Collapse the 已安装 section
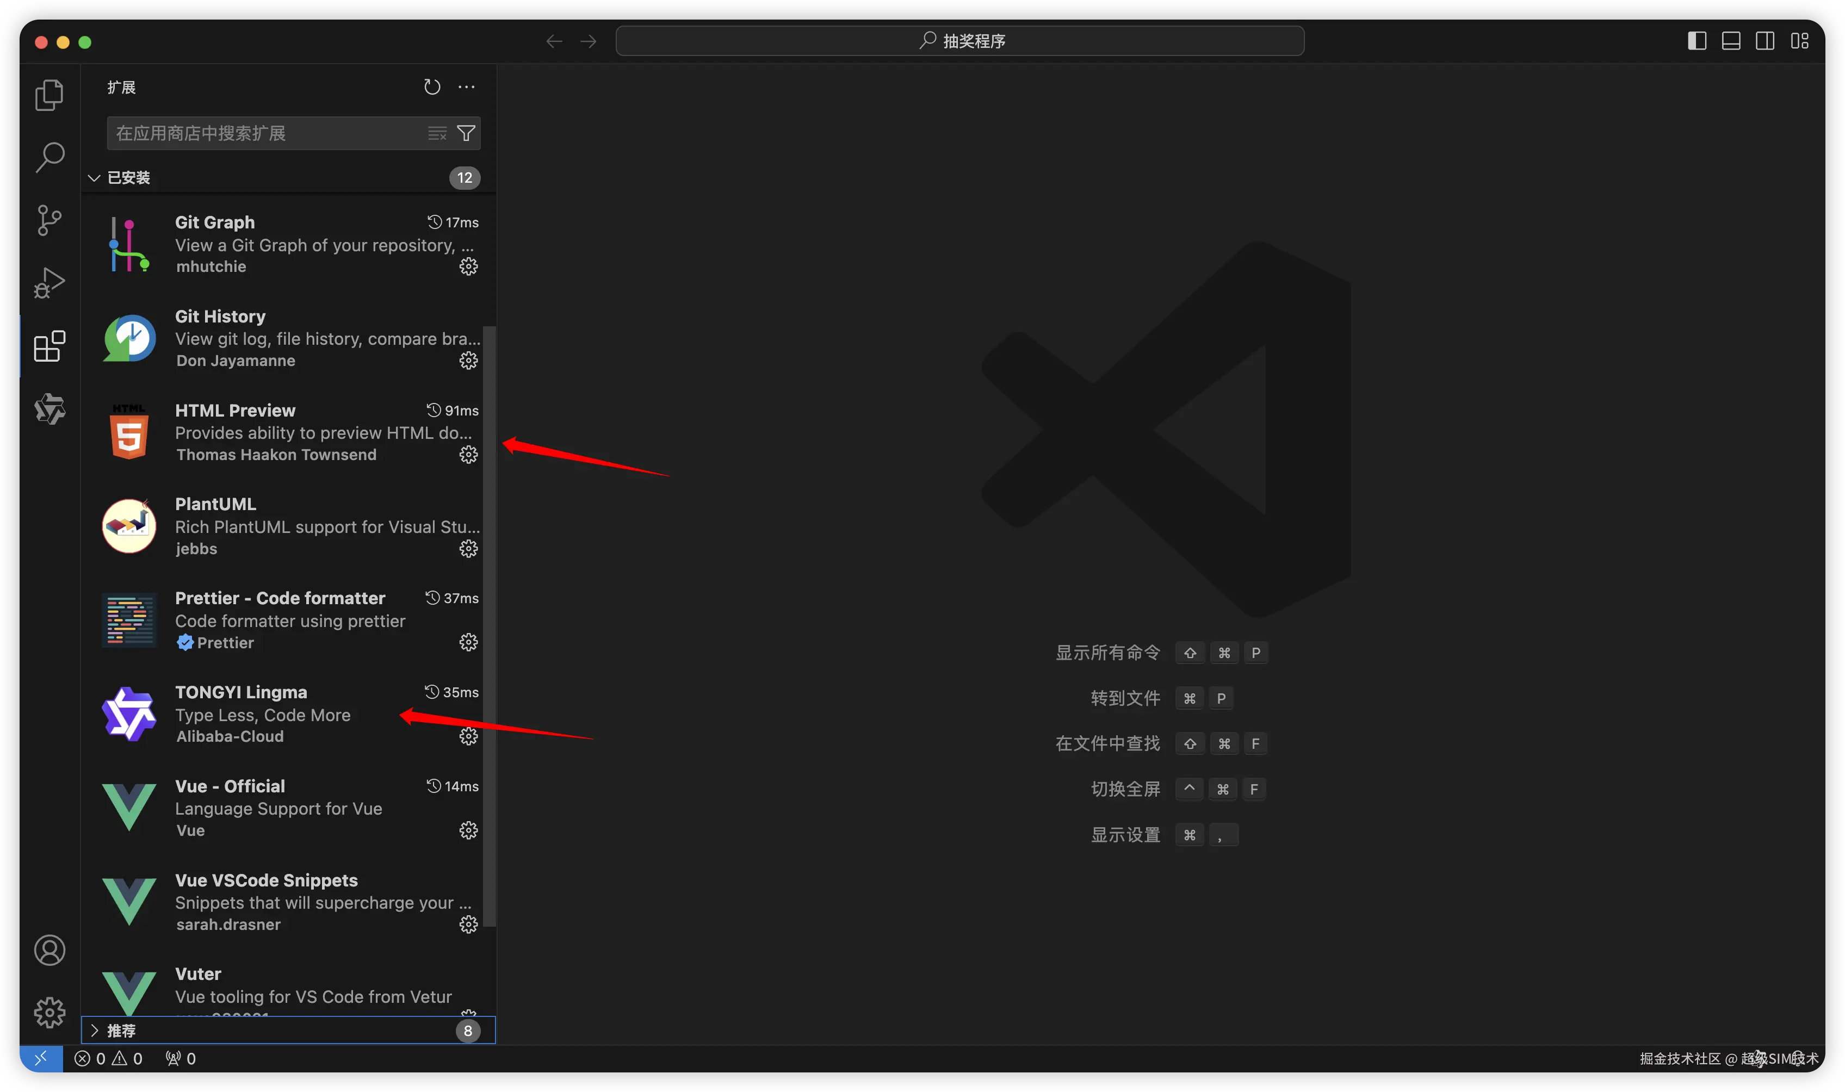This screenshot has width=1845, height=1092. coord(288,177)
